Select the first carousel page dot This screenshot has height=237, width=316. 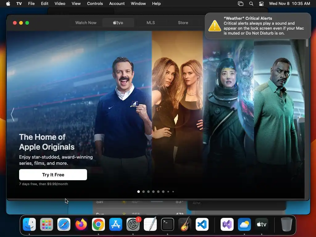139,192
